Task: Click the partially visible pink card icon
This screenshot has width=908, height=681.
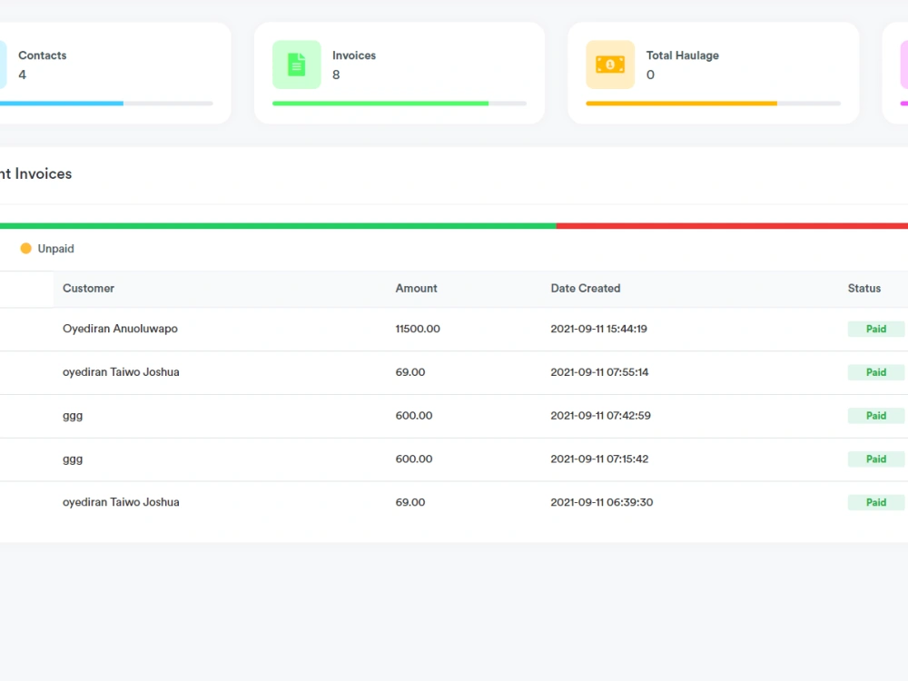Action: (x=903, y=64)
